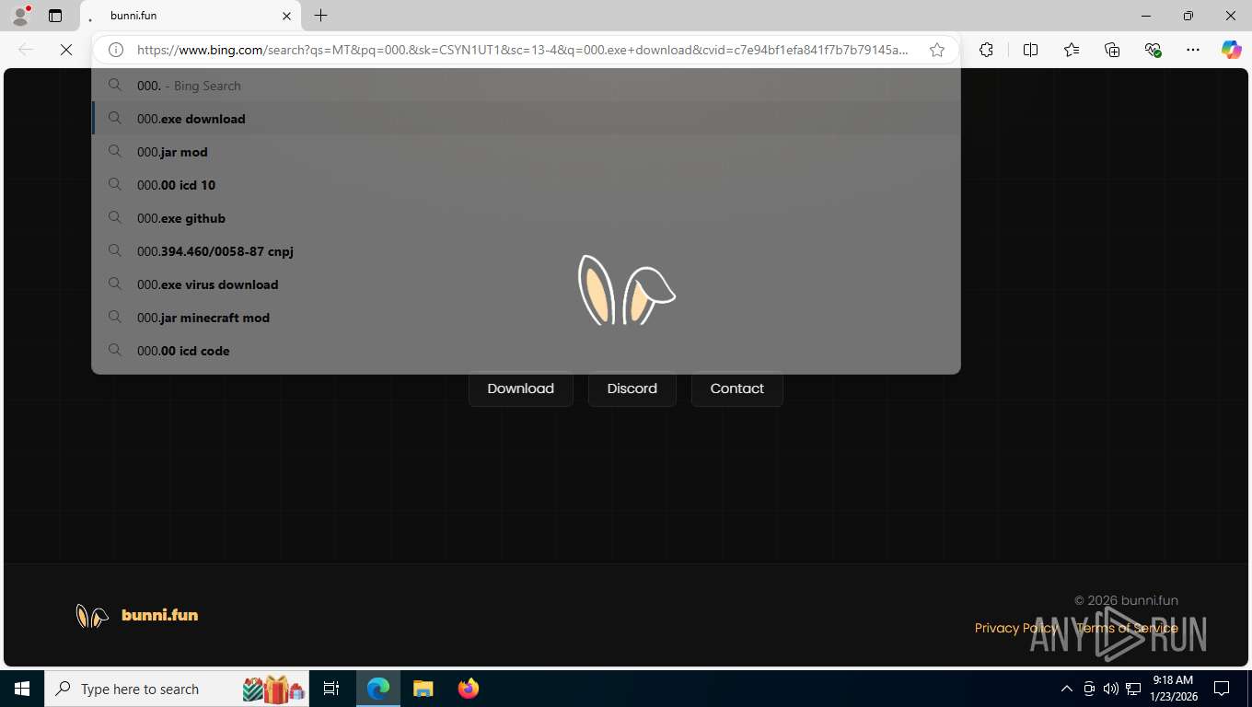This screenshot has width=1252, height=707.
Task: Open browser extensions puzzle icon
Action: point(986,50)
